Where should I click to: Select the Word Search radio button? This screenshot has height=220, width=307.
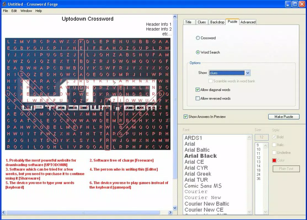coord(208,52)
